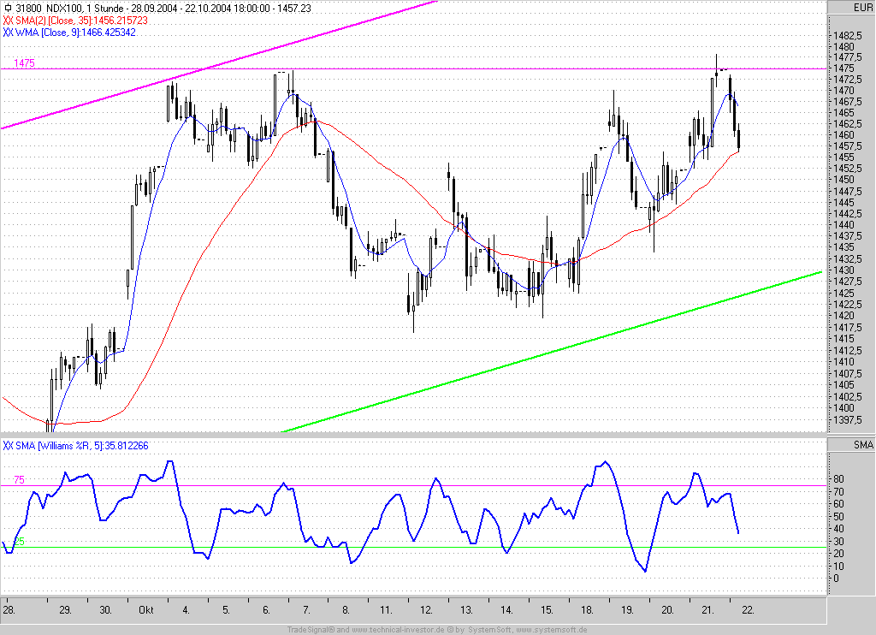Viewport: 876px width, 635px height.
Task: Click the 22. date label on time axis
Action: click(x=748, y=610)
